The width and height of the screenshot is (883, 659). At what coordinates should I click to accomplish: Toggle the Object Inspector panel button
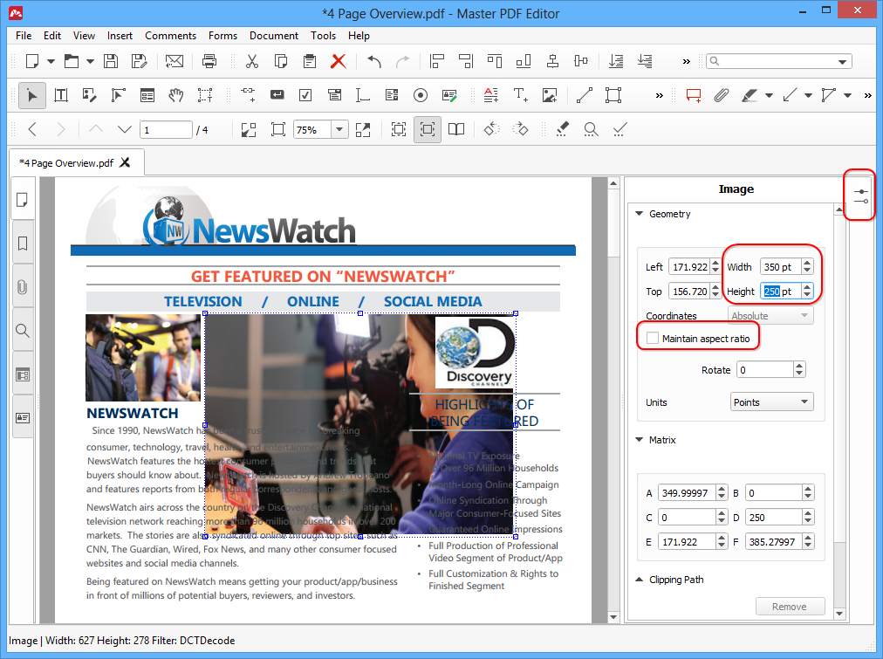860,196
